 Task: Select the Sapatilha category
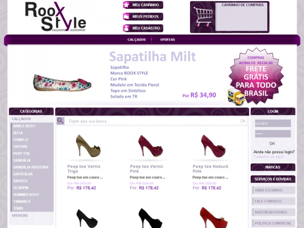click(23, 174)
